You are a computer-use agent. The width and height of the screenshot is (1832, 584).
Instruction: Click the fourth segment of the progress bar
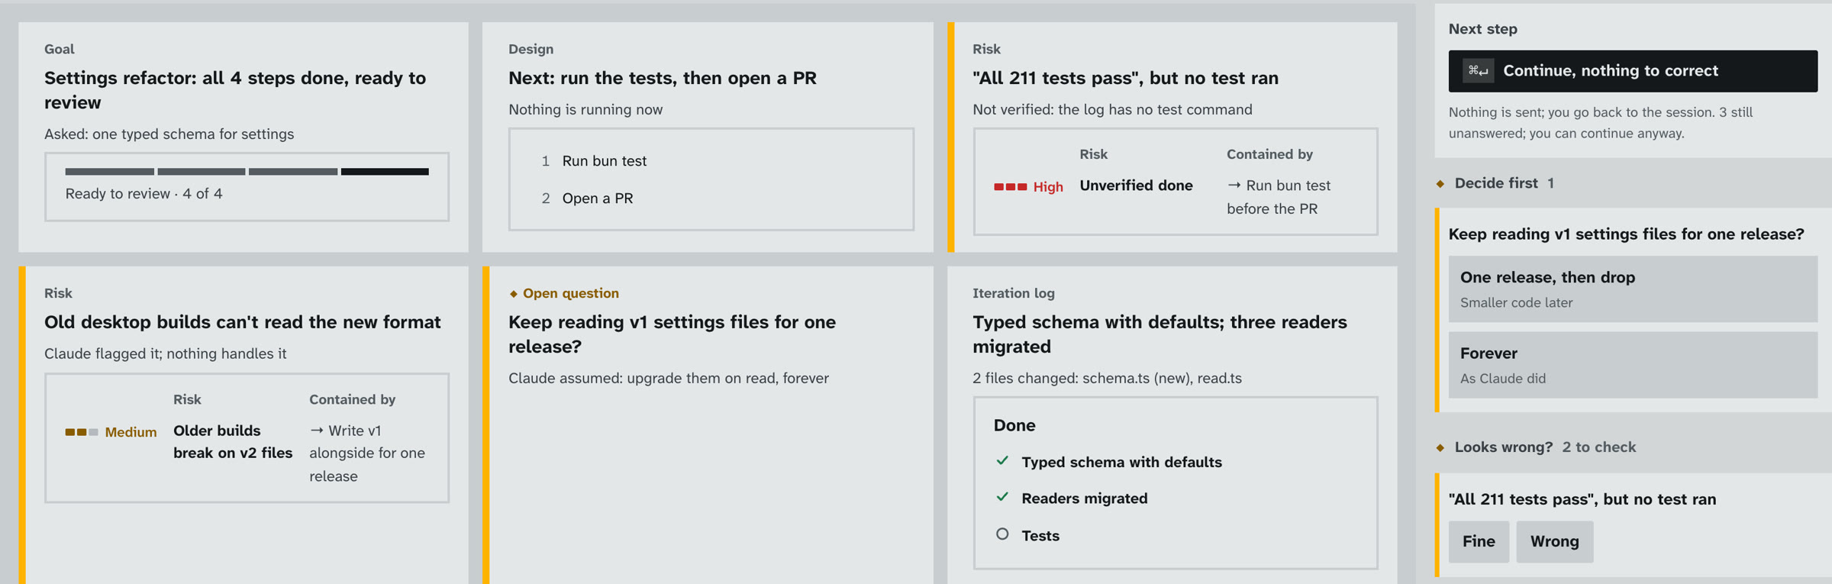[385, 172]
